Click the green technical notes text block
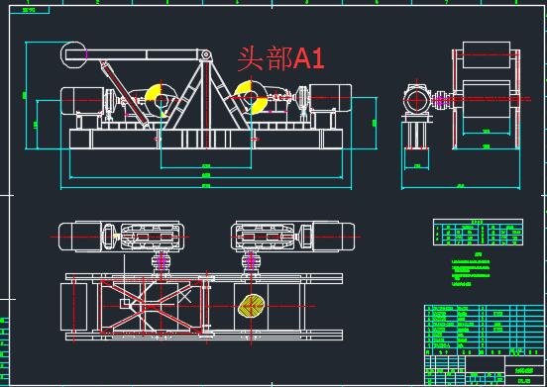Viewport: 547px width, 387px height. [471, 270]
